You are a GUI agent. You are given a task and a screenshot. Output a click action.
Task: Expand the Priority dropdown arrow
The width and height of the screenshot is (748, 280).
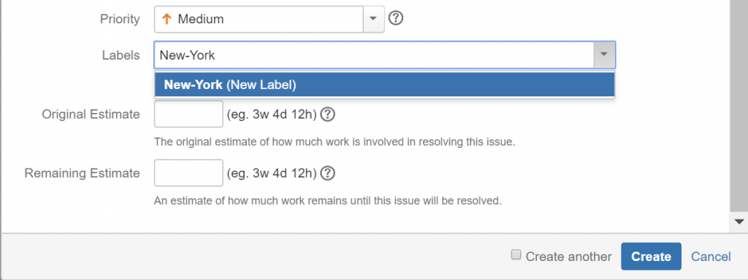point(373,19)
